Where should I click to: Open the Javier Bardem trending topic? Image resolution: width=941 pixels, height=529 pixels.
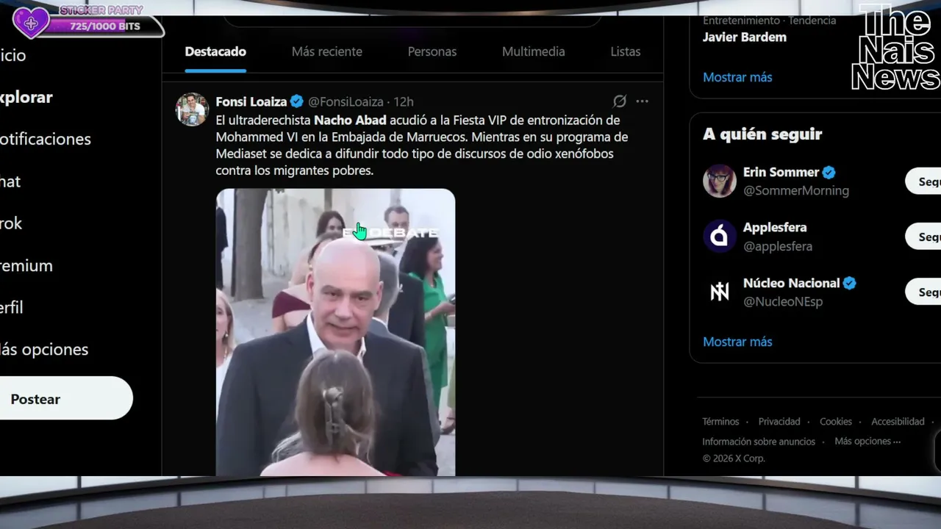point(745,37)
